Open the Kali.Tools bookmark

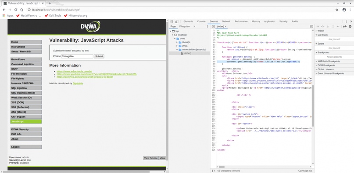(53, 16)
